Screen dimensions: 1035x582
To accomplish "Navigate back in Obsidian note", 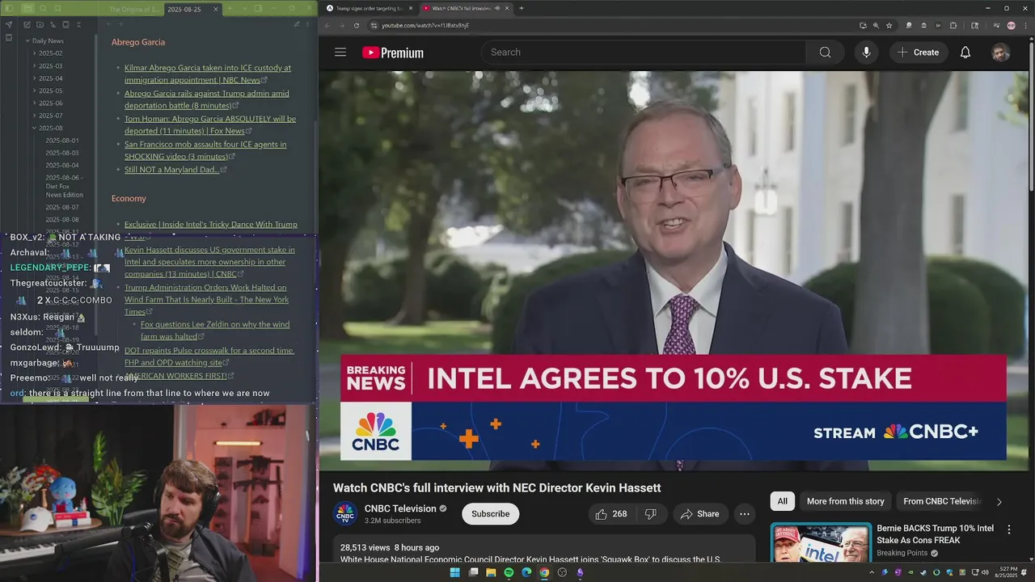I will (109, 24).
